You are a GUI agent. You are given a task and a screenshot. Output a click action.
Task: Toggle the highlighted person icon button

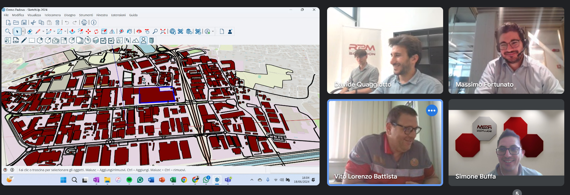pos(144,40)
